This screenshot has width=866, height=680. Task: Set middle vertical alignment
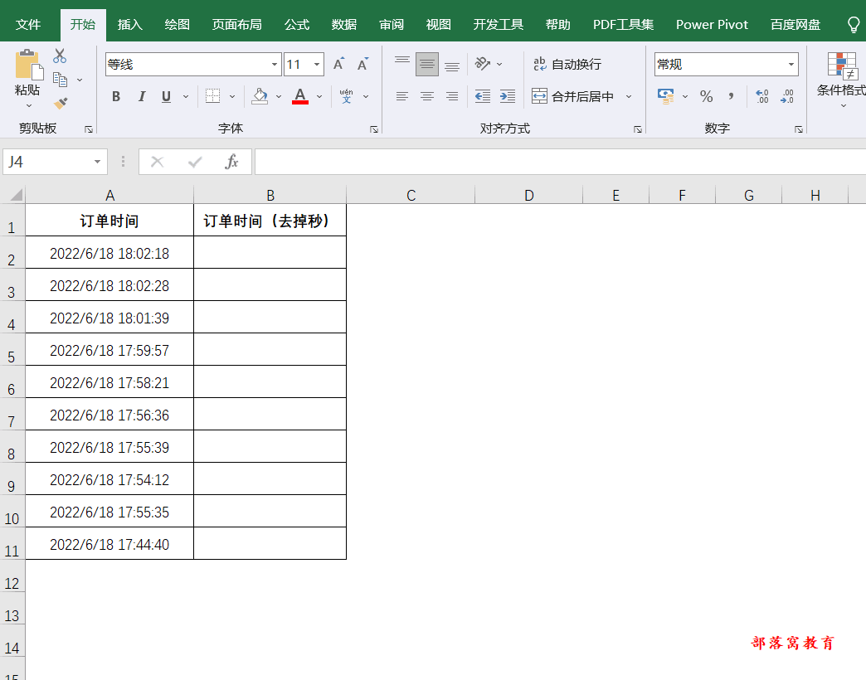coord(427,64)
